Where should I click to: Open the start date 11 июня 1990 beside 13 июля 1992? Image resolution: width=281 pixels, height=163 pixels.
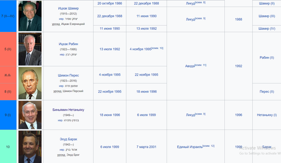110,28
